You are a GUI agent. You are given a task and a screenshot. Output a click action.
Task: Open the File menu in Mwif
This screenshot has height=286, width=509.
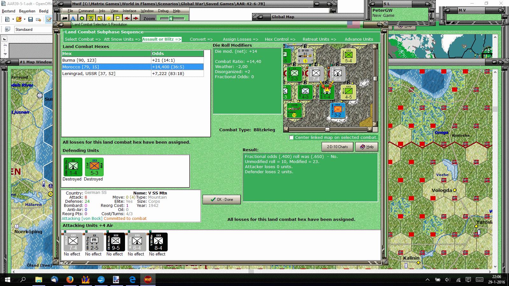[70, 11]
